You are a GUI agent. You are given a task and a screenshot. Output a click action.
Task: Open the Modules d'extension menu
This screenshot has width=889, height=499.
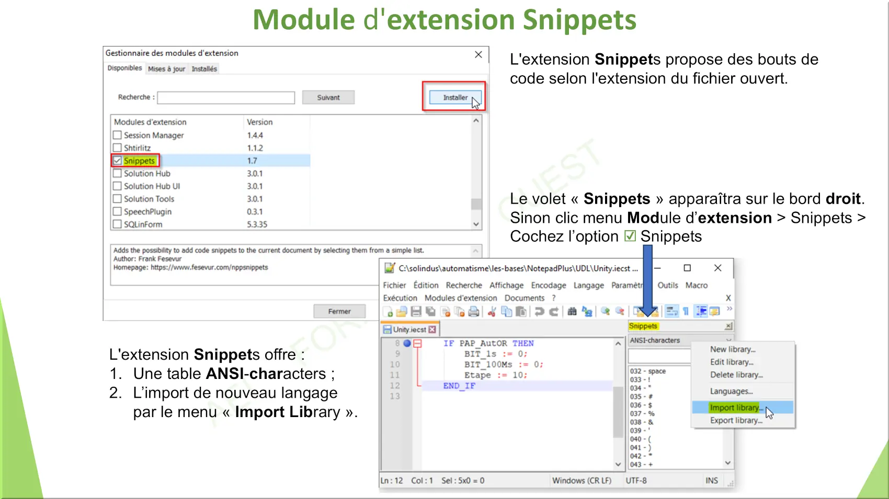461,298
